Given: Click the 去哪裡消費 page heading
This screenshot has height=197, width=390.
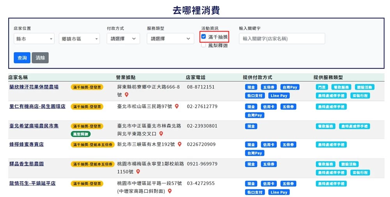Looking at the screenshot, I should click(196, 11).
